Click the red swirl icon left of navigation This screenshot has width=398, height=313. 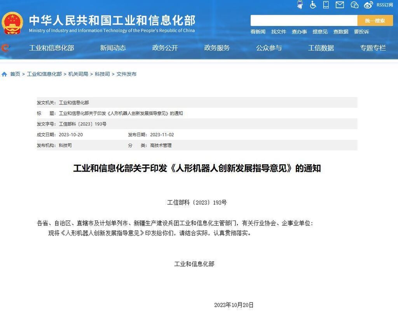[5, 48]
